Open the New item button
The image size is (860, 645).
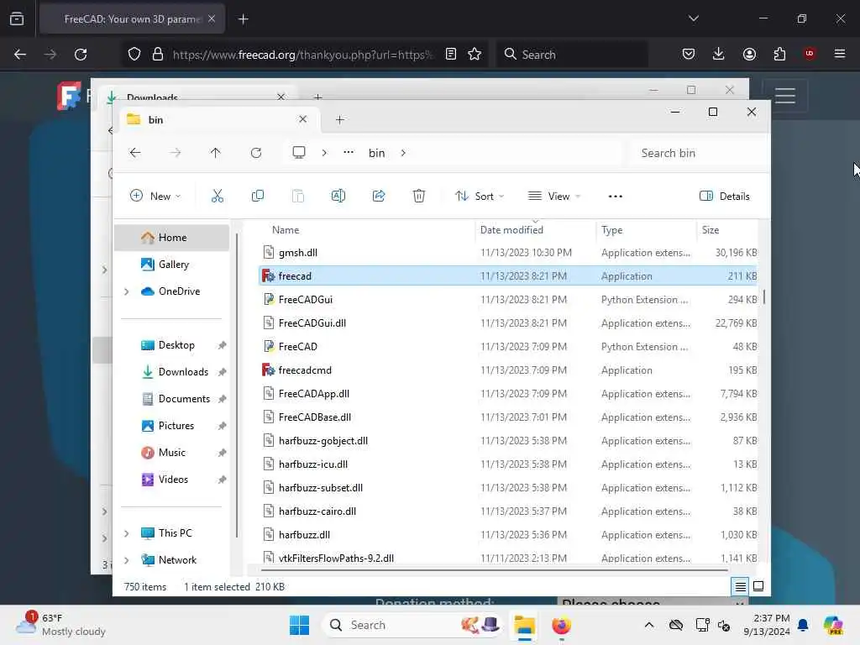coord(155,197)
